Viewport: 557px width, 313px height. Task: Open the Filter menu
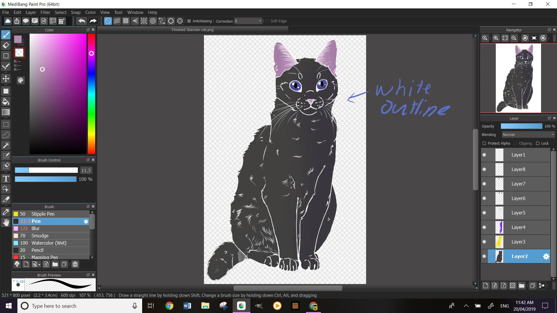[x=45, y=12]
